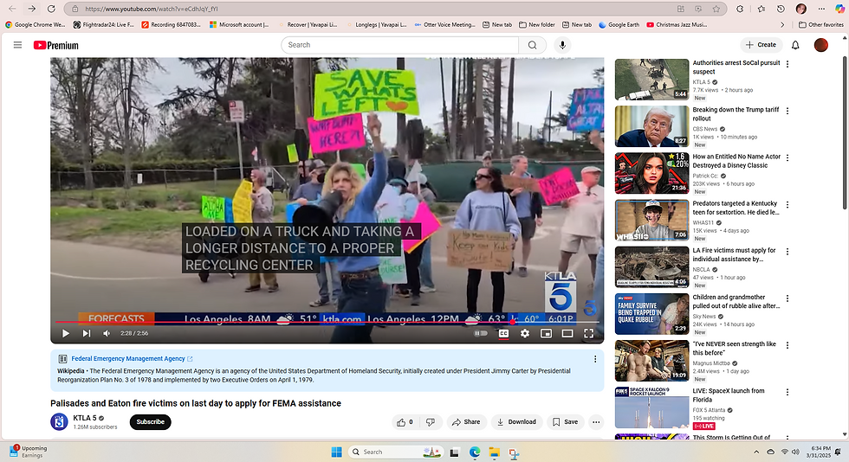Viewport: 849px width, 462px height.
Task: Bookmark this page with star icon
Action: 716,9
